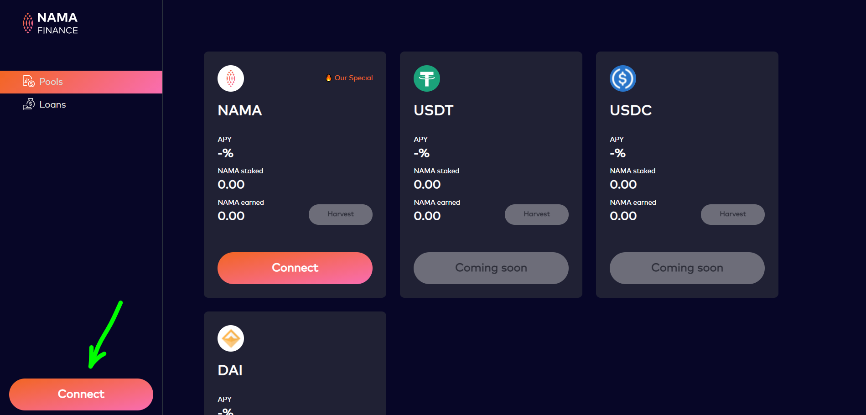Click the Our Special label

(353, 78)
